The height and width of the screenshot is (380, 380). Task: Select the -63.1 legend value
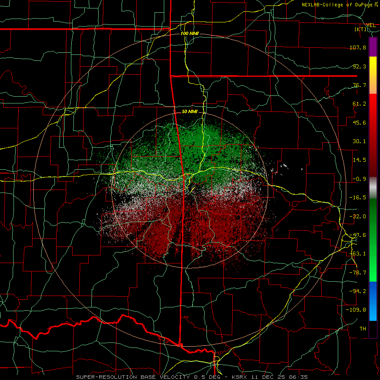[358, 254]
